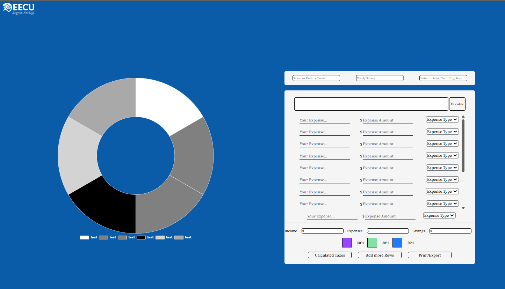Click the Print/Export button
This screenshot has height=289, width=505.
(x=430, y=255)
